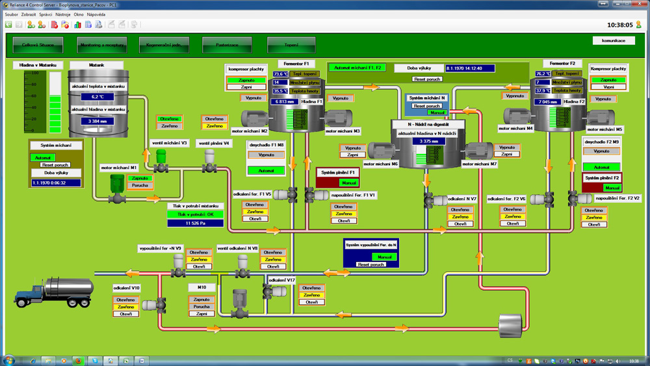Click the top Doba výluky 8.1.1970 field
This screenshot has width=650, height=366.
pos(470,68)
